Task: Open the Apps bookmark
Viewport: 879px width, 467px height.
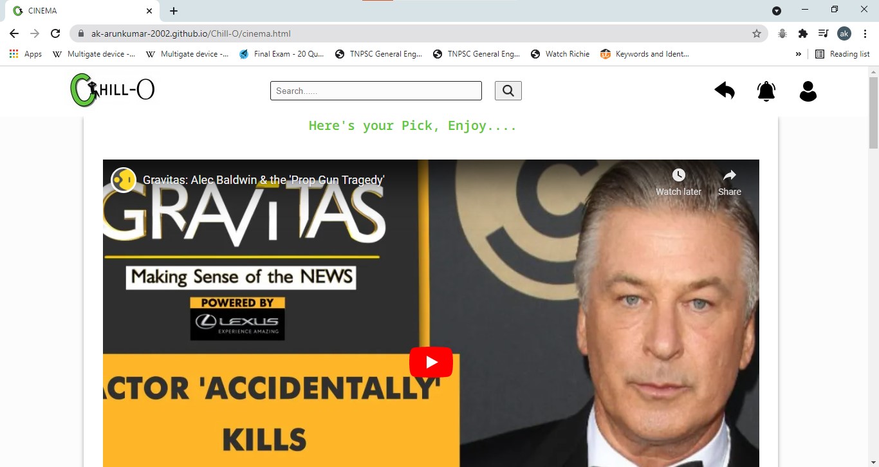Action: pyautogui.click(x=26, y=54)
